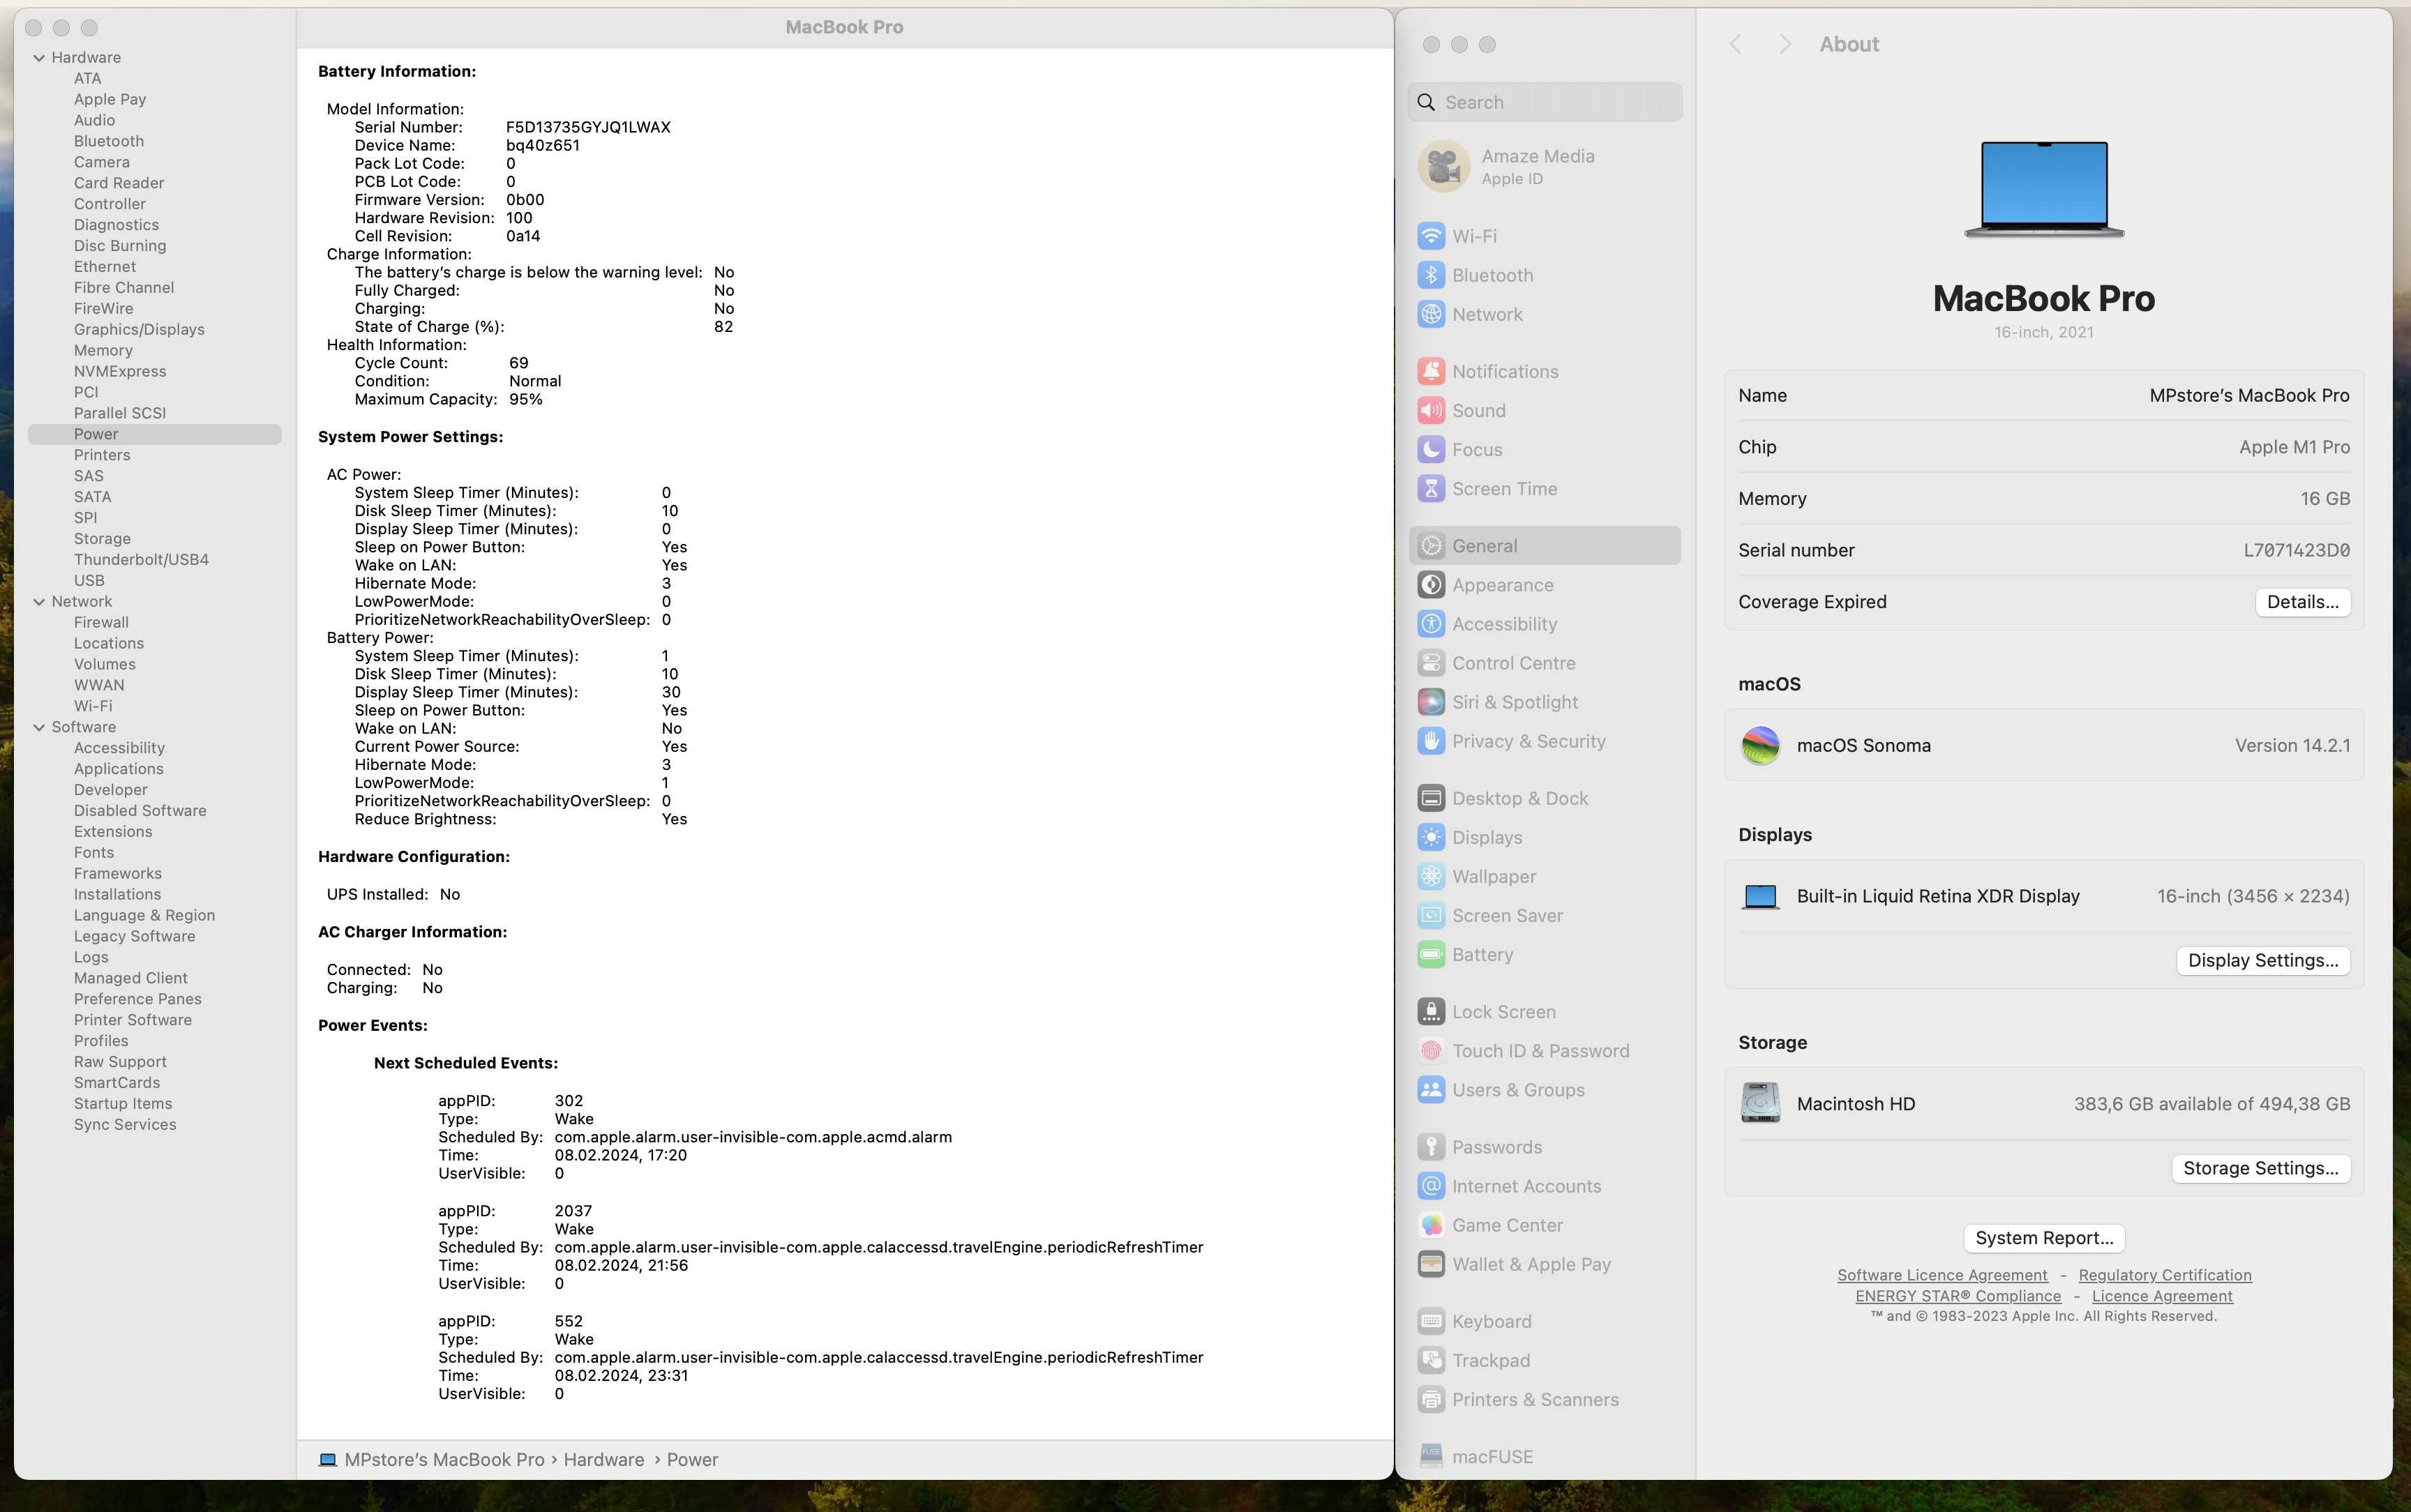Select the Wallpaper icon

pos(1431,875)
